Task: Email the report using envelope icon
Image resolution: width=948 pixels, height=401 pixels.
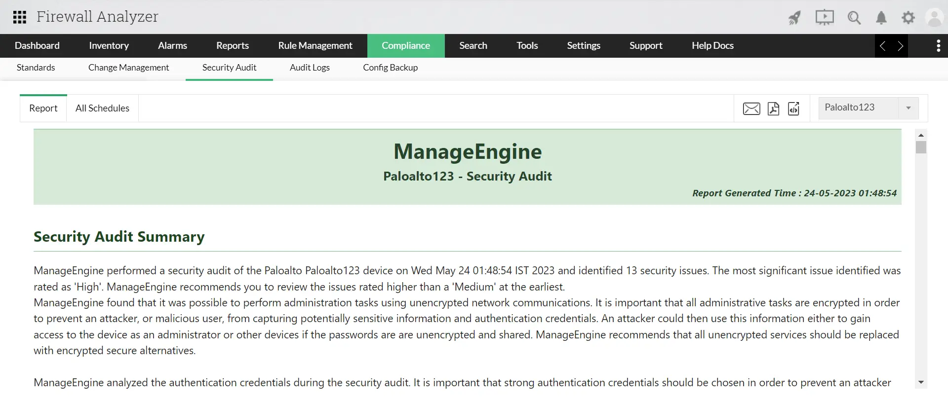Action: point(751,109)
